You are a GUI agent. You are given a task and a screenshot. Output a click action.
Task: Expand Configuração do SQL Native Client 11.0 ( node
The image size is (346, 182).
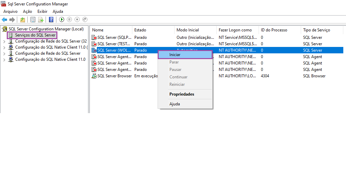tap(4, 47)
